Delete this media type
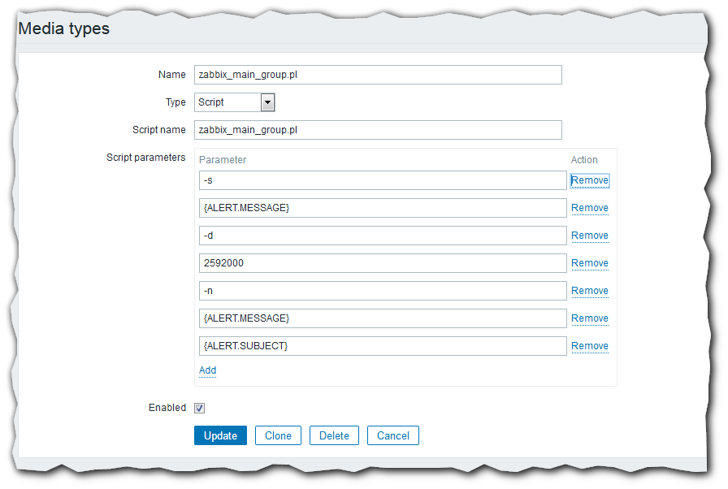This screenshot has width=728, height=489. 334,435
